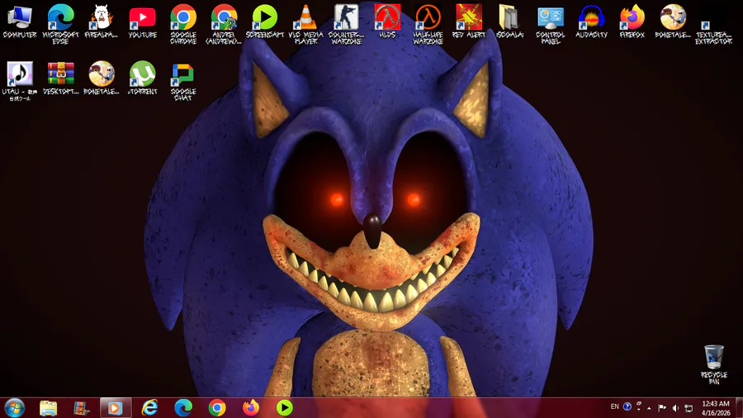Select the uTorrent desktop shortcut

click(142, 78)
